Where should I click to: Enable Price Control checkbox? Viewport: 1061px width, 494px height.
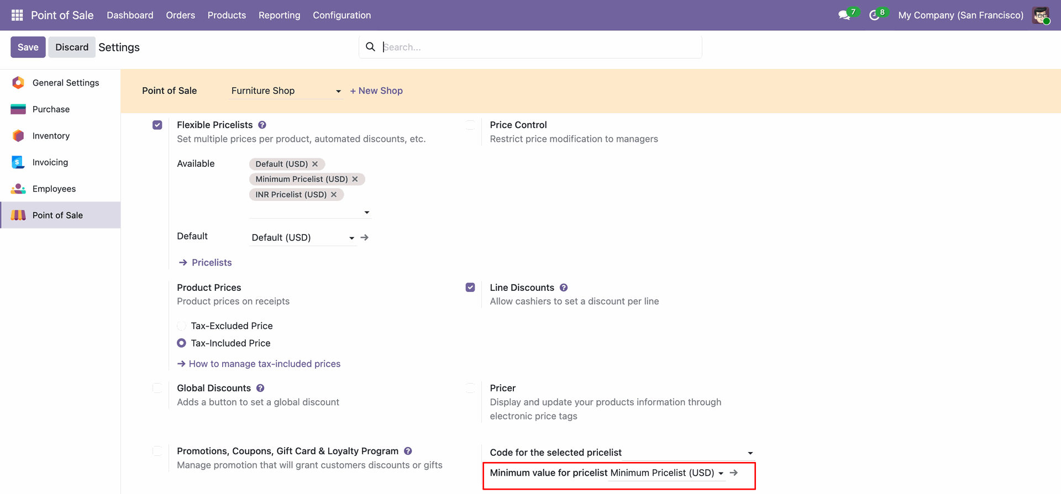[470, 125]
